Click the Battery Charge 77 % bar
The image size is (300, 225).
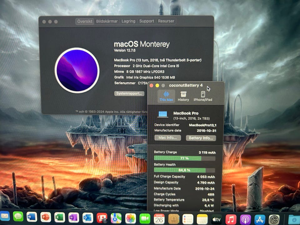(185, 158)
